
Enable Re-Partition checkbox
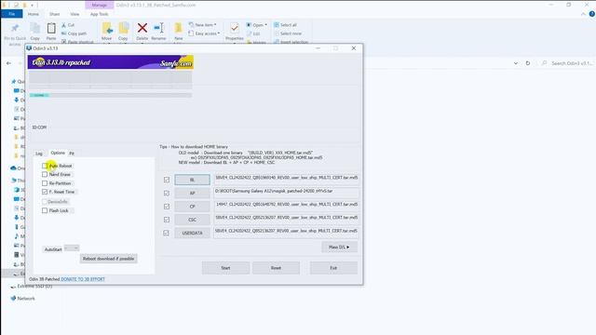point(45,183)
